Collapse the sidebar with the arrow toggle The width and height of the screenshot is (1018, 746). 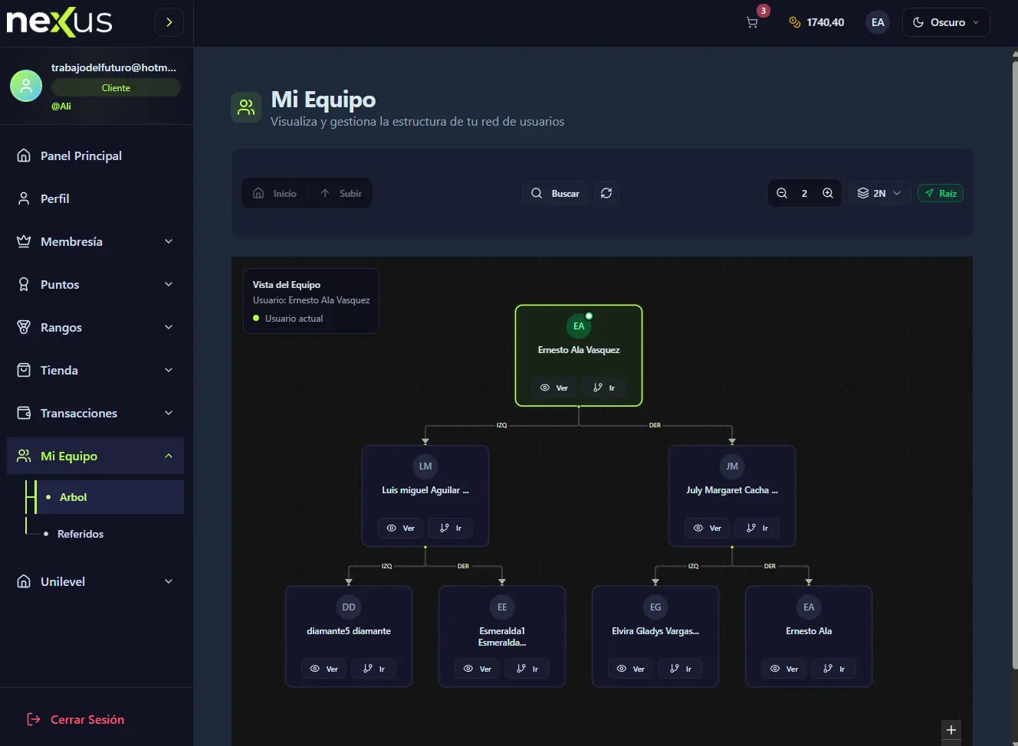(169, 22)
